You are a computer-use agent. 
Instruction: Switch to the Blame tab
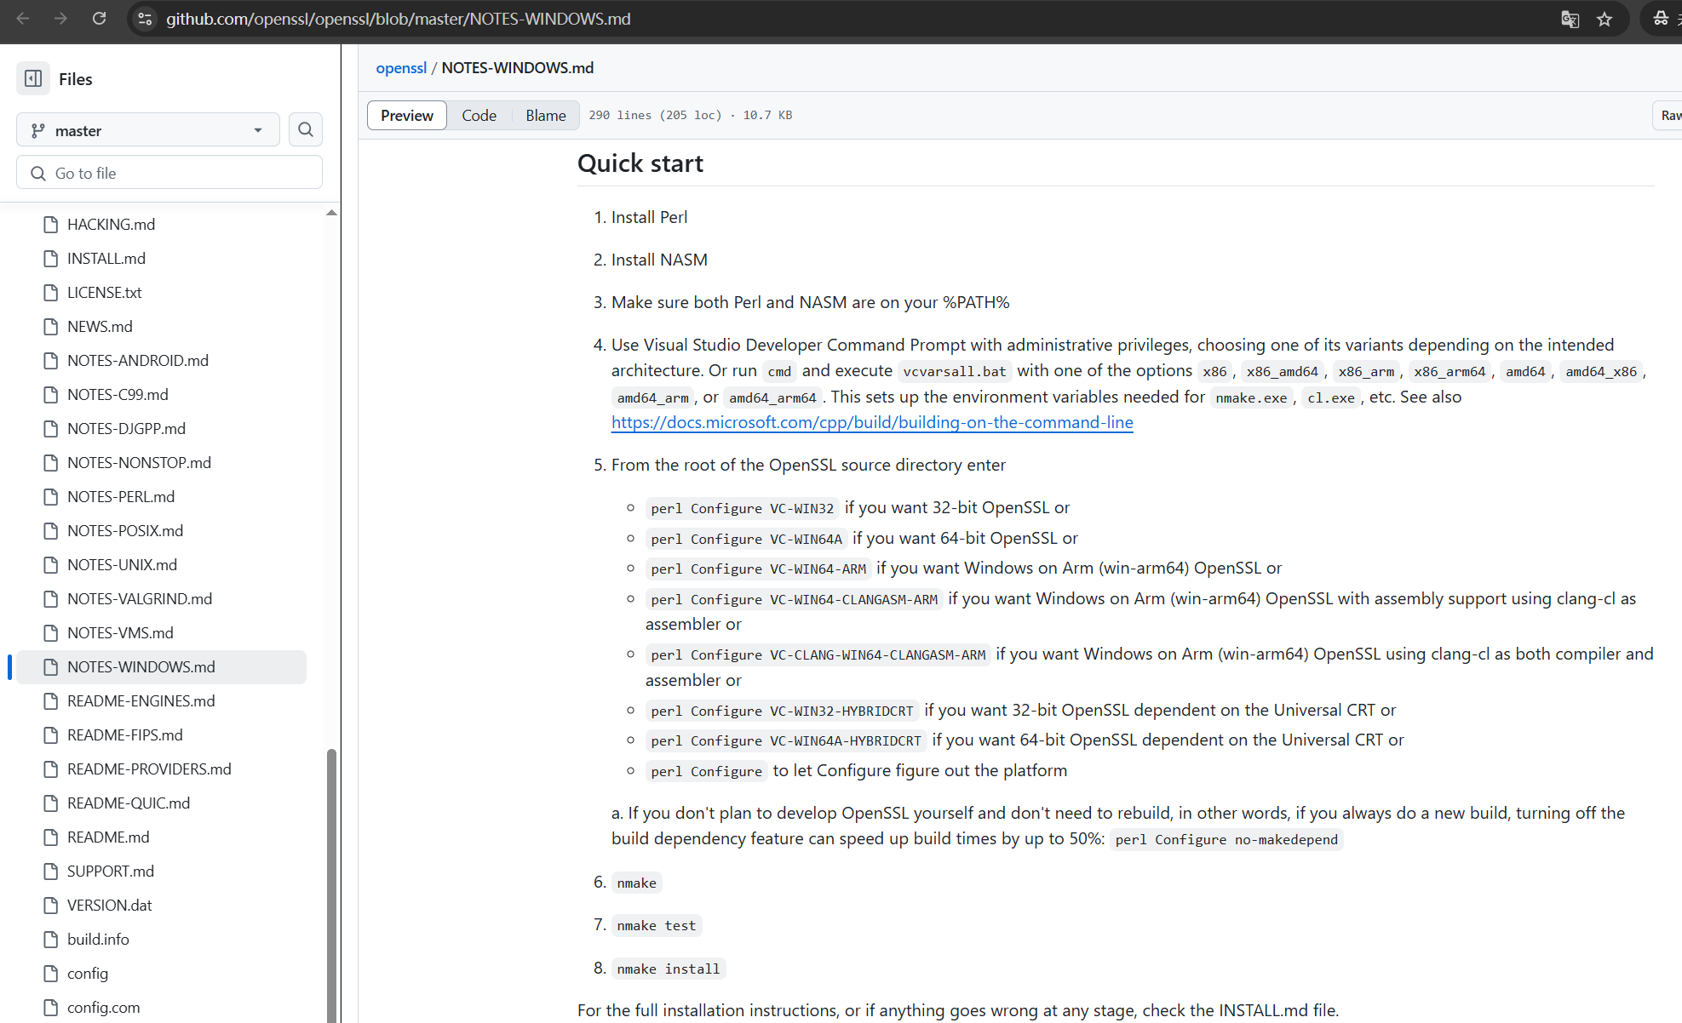tap(545, 115)
